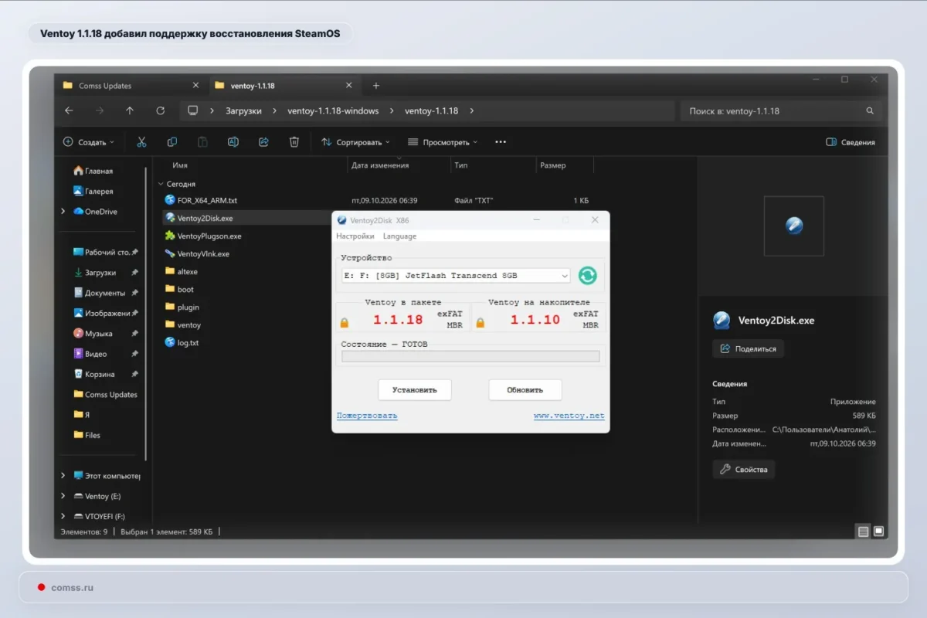Click the Share arrow icon in Explorer toolbar

click(x=263, y=142)
